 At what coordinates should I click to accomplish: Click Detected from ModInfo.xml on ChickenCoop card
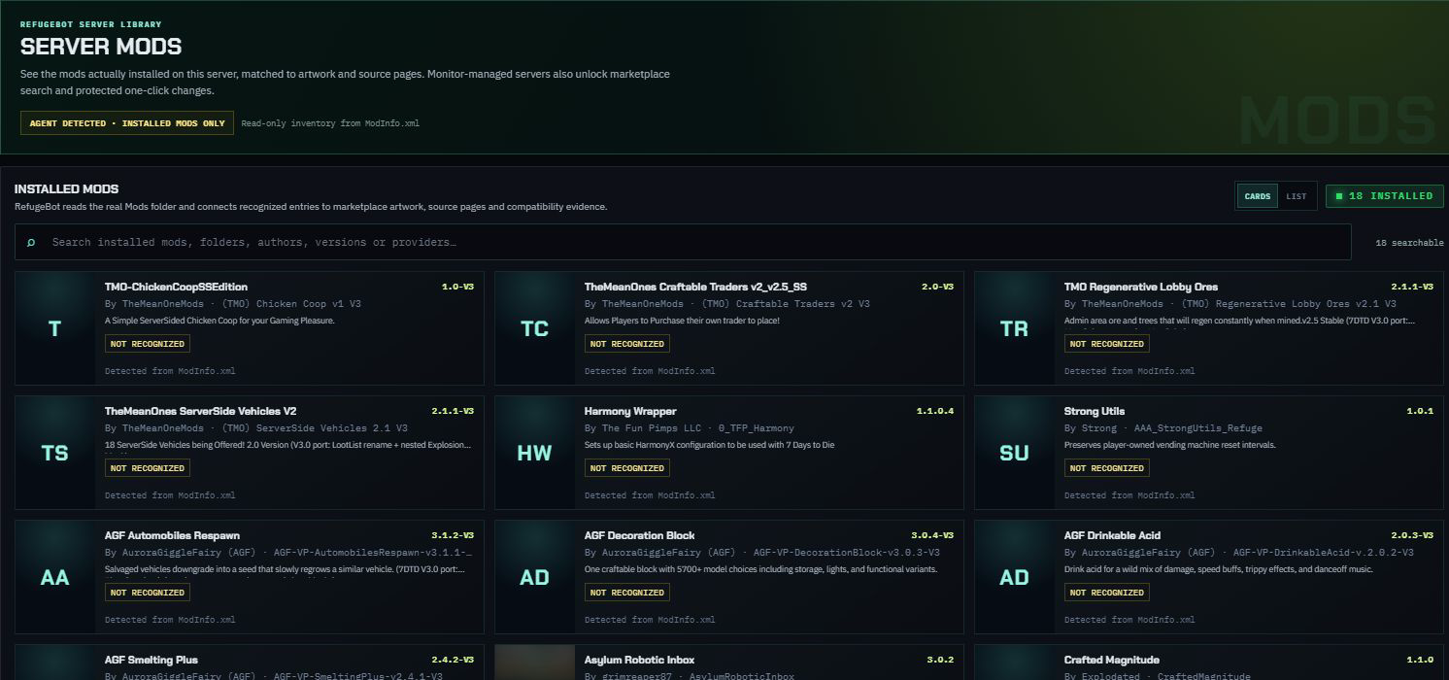pos(170,371)
